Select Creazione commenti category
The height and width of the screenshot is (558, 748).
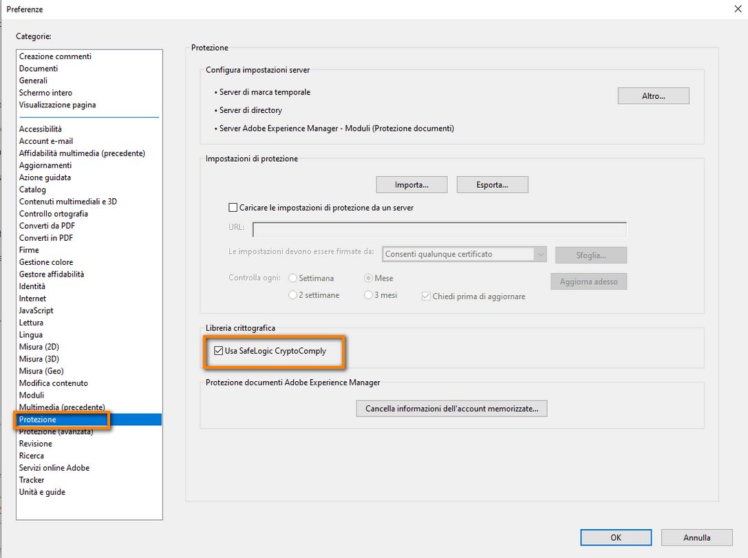point(55,56)
